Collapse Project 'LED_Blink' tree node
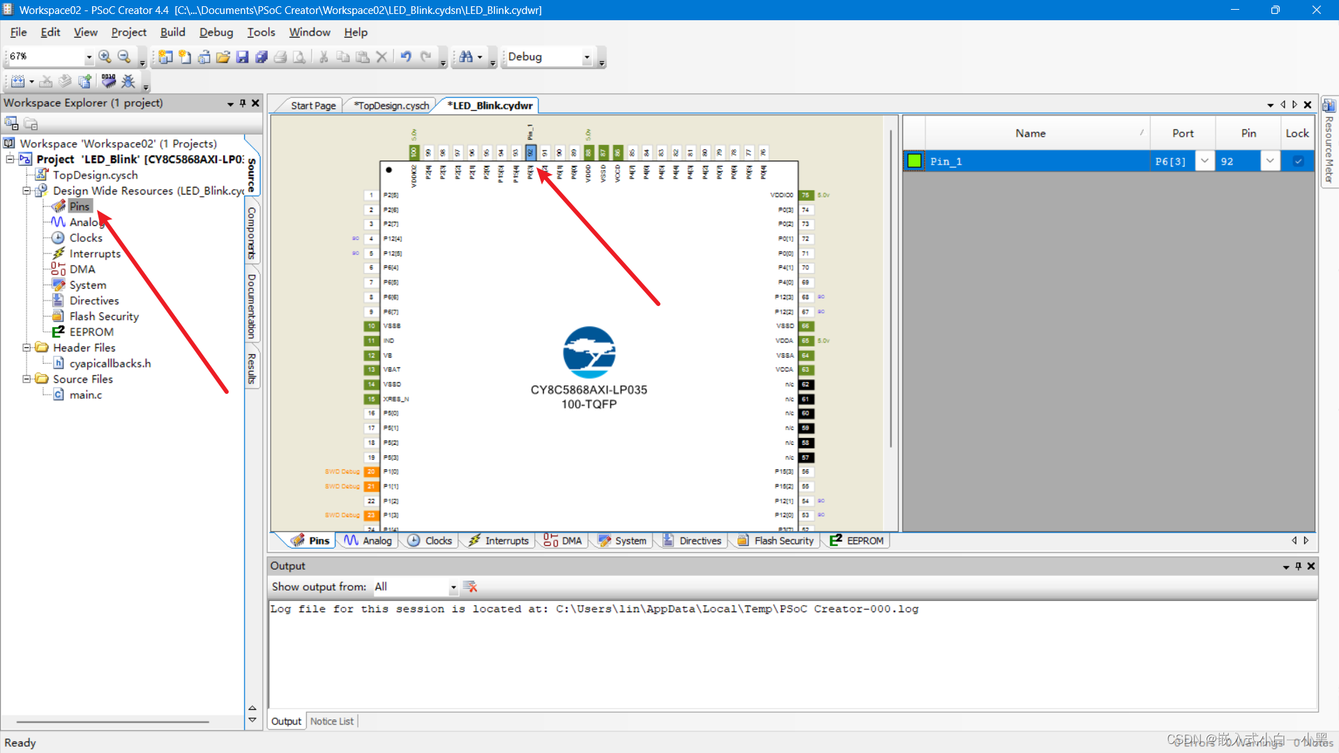This screenshot has width=1339, height=753. (x=10, y=159)
